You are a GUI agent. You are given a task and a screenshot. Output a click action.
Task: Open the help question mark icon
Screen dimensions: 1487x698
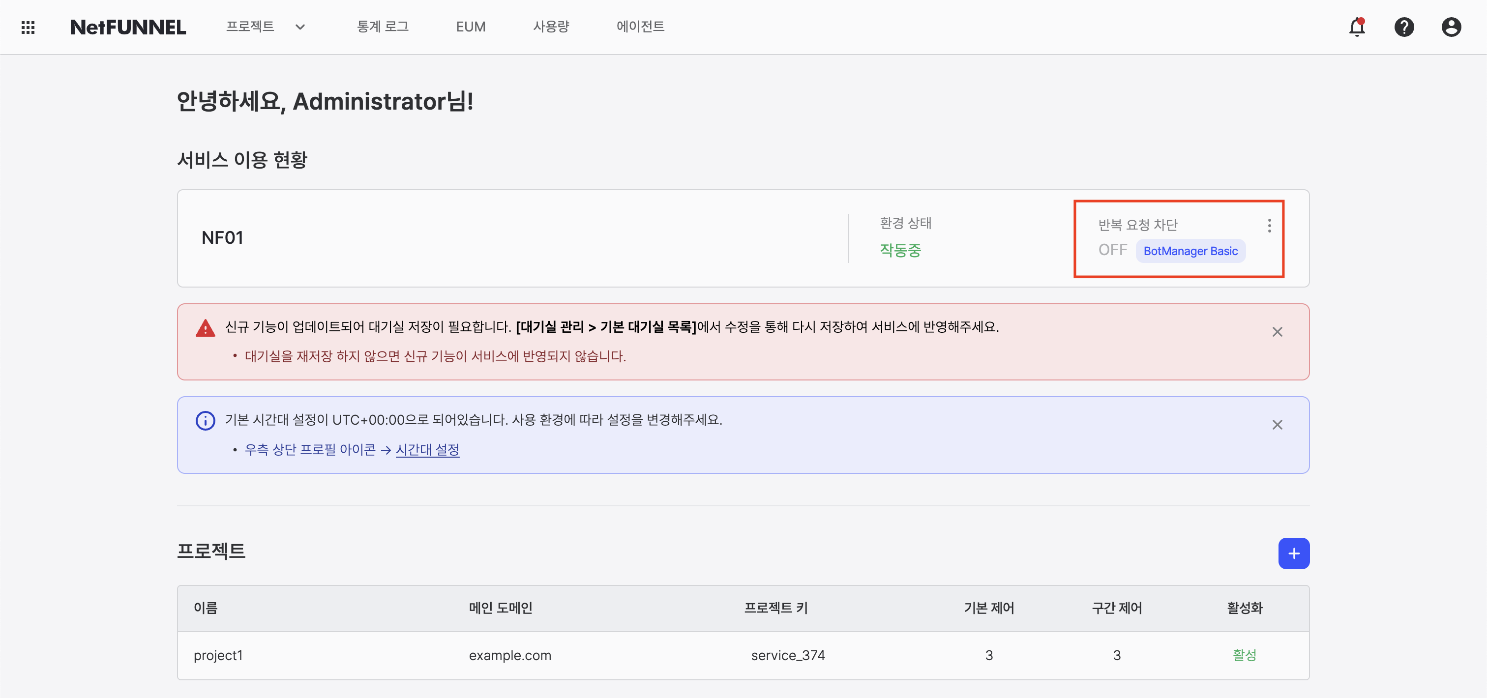click(x=1404, y=27)
